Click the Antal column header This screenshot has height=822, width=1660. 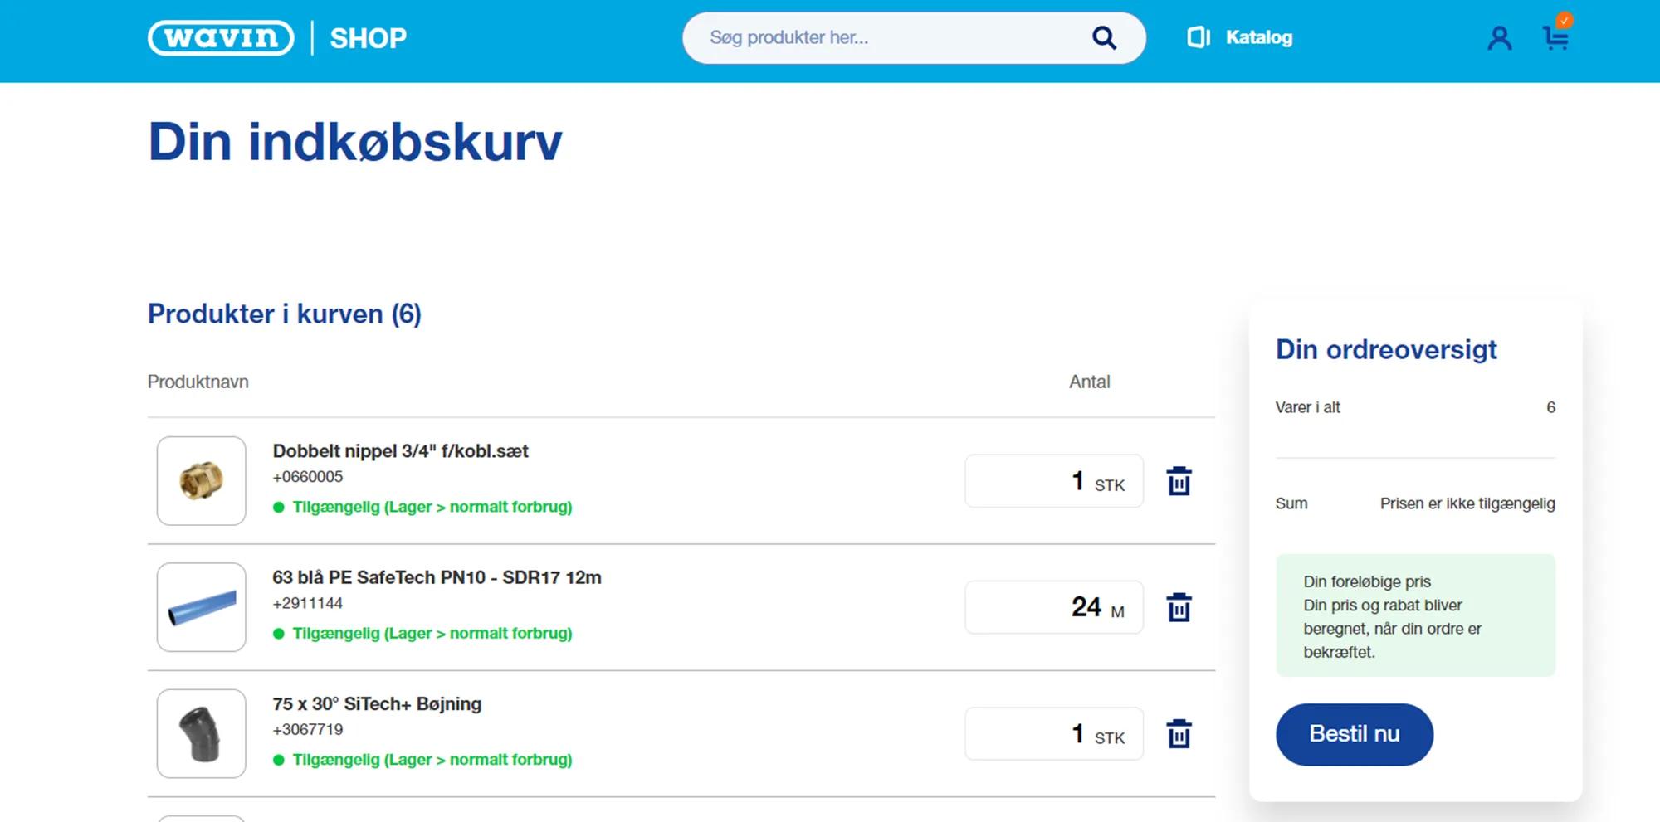(1089, 382)
